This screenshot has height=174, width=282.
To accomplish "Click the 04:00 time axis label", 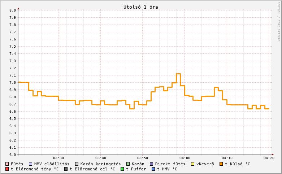I will [185, 158].
